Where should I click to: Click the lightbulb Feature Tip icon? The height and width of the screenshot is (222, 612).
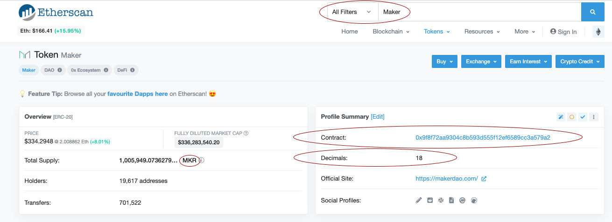[22, 94]
